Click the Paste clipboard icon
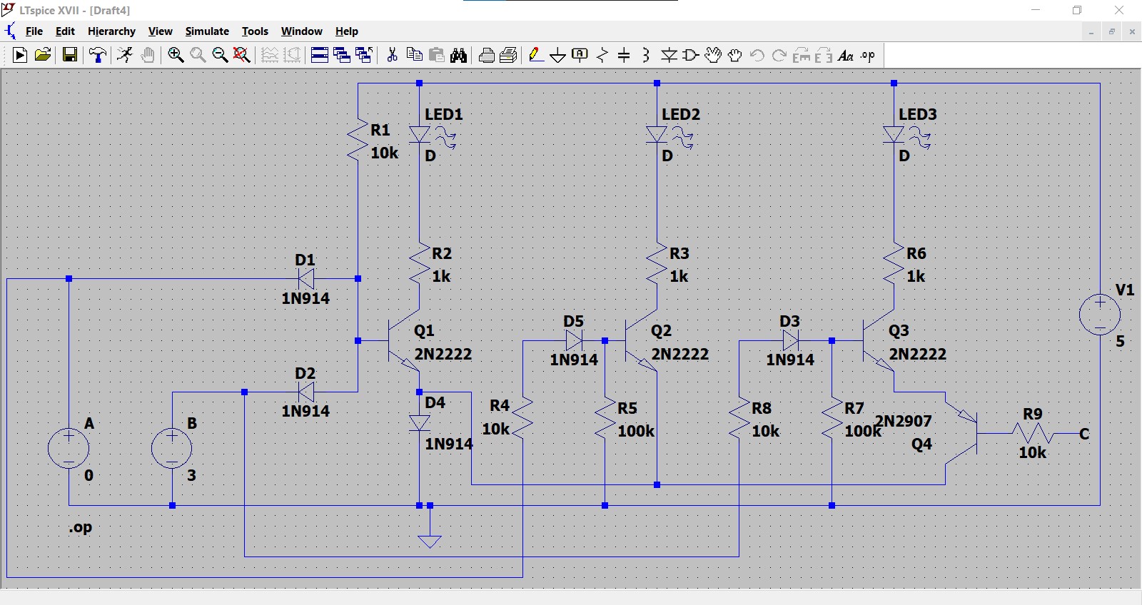The image size is (1142, 605). (x=436, y=55)
